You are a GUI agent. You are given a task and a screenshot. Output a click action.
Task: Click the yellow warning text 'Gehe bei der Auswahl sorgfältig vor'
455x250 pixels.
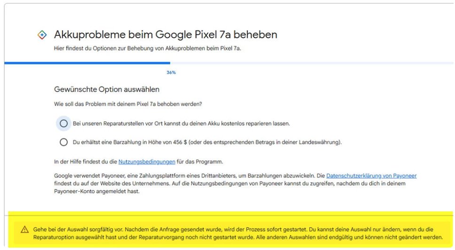[x=238, y=234]
